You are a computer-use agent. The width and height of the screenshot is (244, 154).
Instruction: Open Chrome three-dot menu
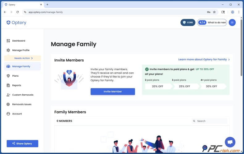tap(239, 12)
